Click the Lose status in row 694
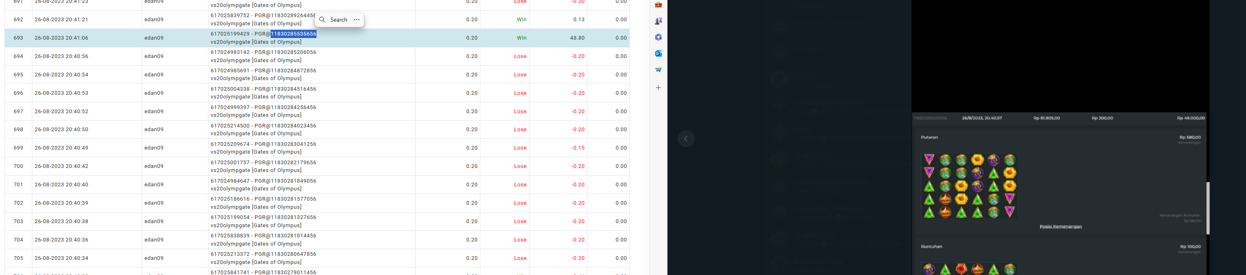1246x275 pixels. 520,56
